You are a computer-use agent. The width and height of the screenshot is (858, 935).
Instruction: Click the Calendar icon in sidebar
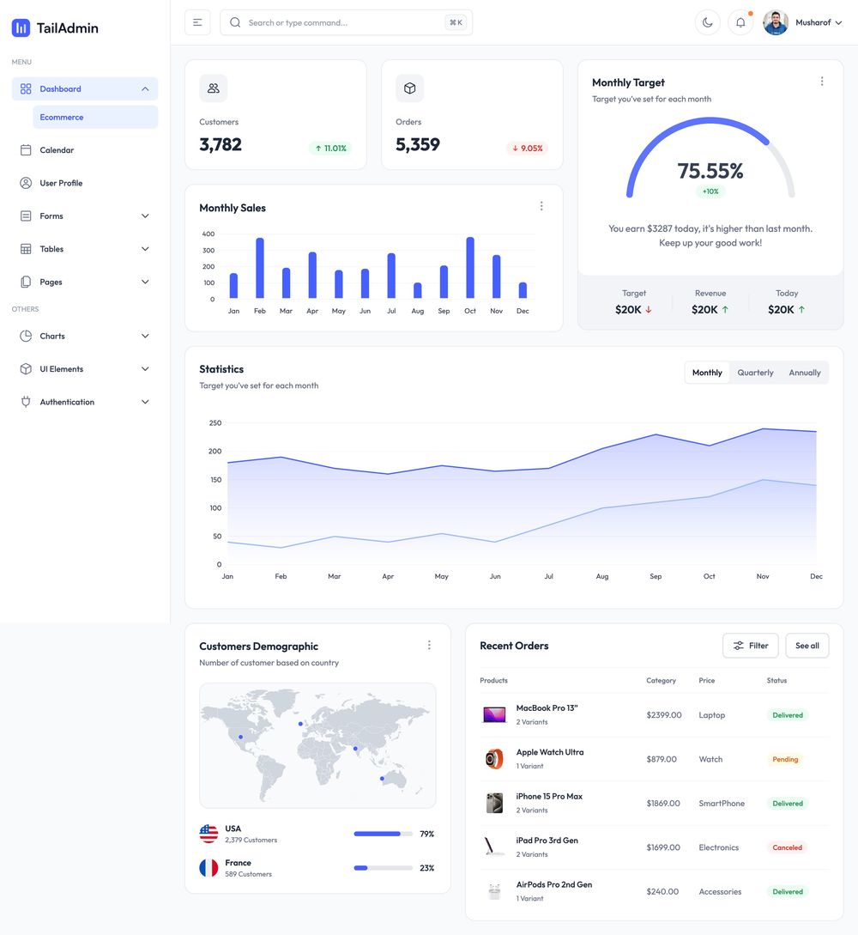tap(26, 150)
